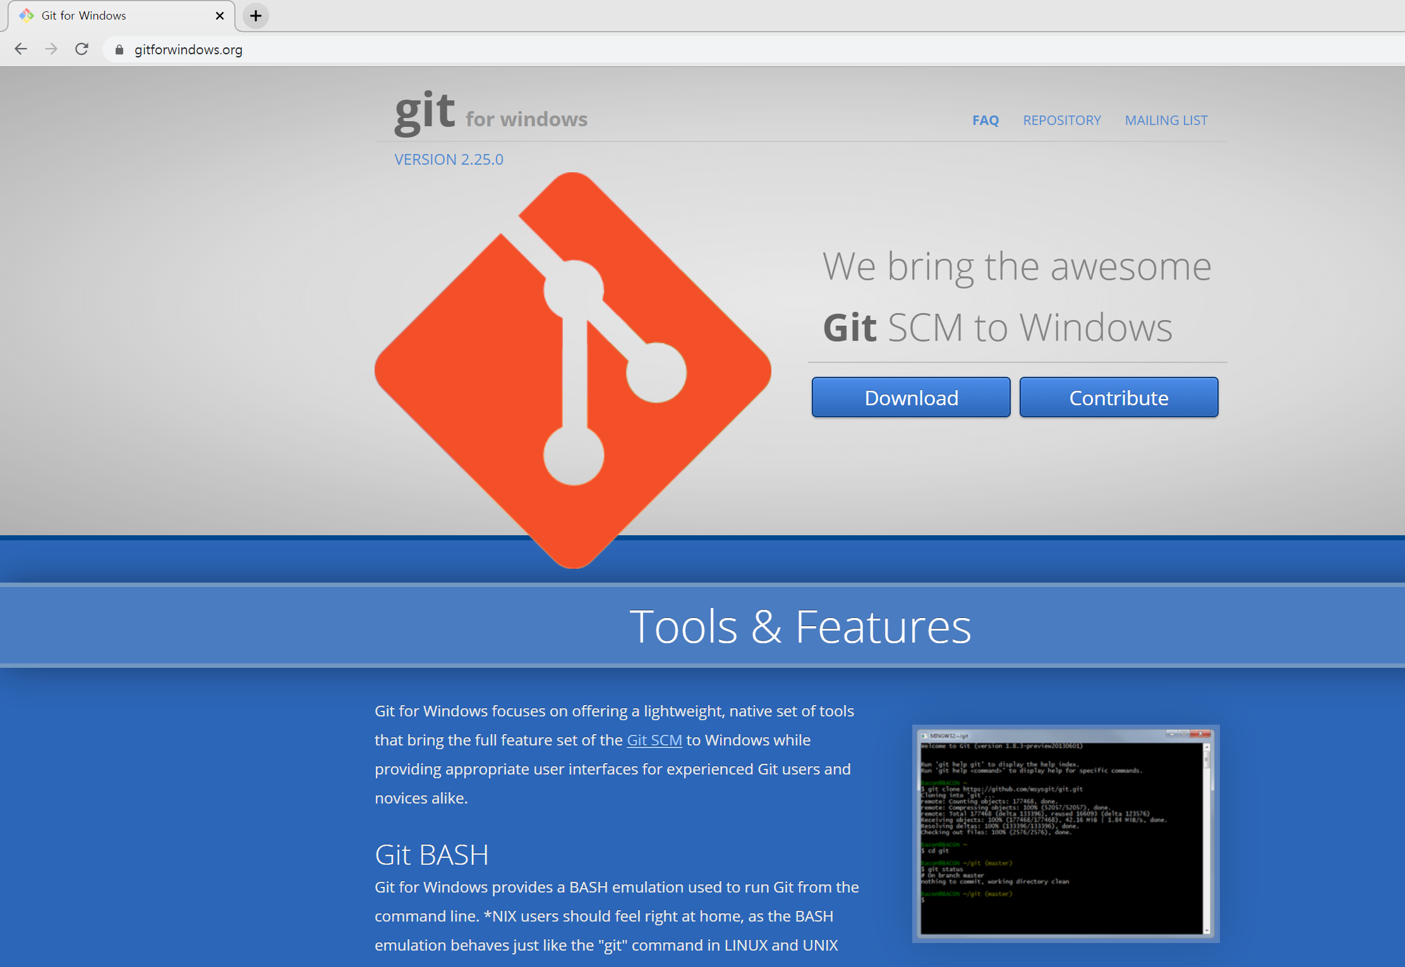The image size is (1405, 967).
Task: Click the browser forward arrow
Action: (x=51, y=49)
